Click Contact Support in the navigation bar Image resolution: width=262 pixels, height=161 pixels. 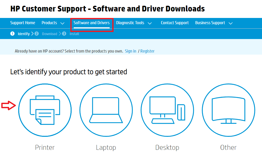(x=175, y=23)
